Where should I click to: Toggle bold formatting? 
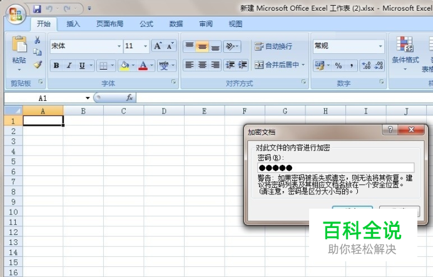click(x=56, y=66)
